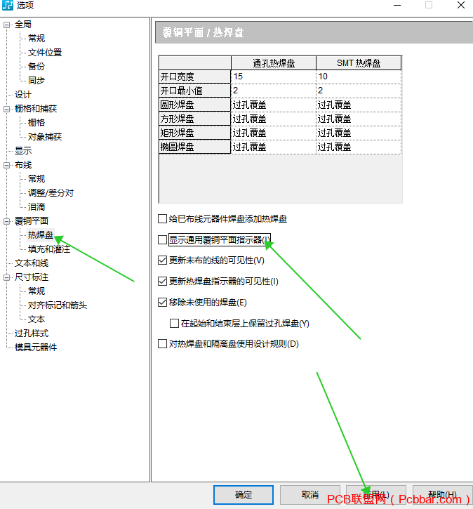Click the 矩形焊盘 row header
The width and height of the screenshot is (473, 509).
pyautogui.click(x=194, y=133)
